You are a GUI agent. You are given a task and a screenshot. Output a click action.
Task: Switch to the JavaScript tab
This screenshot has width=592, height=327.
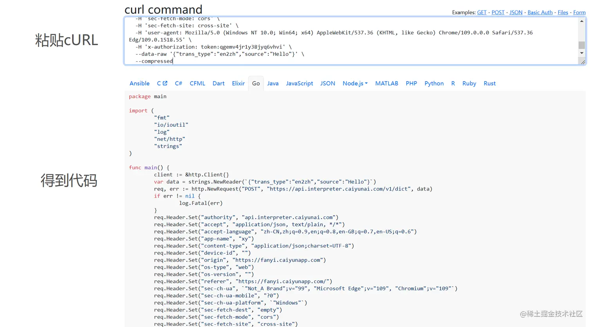point(300,83)
